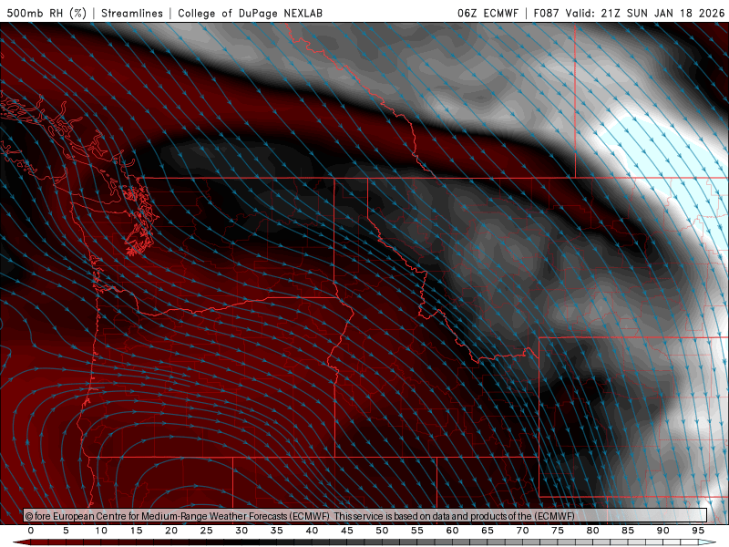Select the "30" humidity scale value
The height and width of the screenshot is (547, 729).
click(x=241, y=531)
